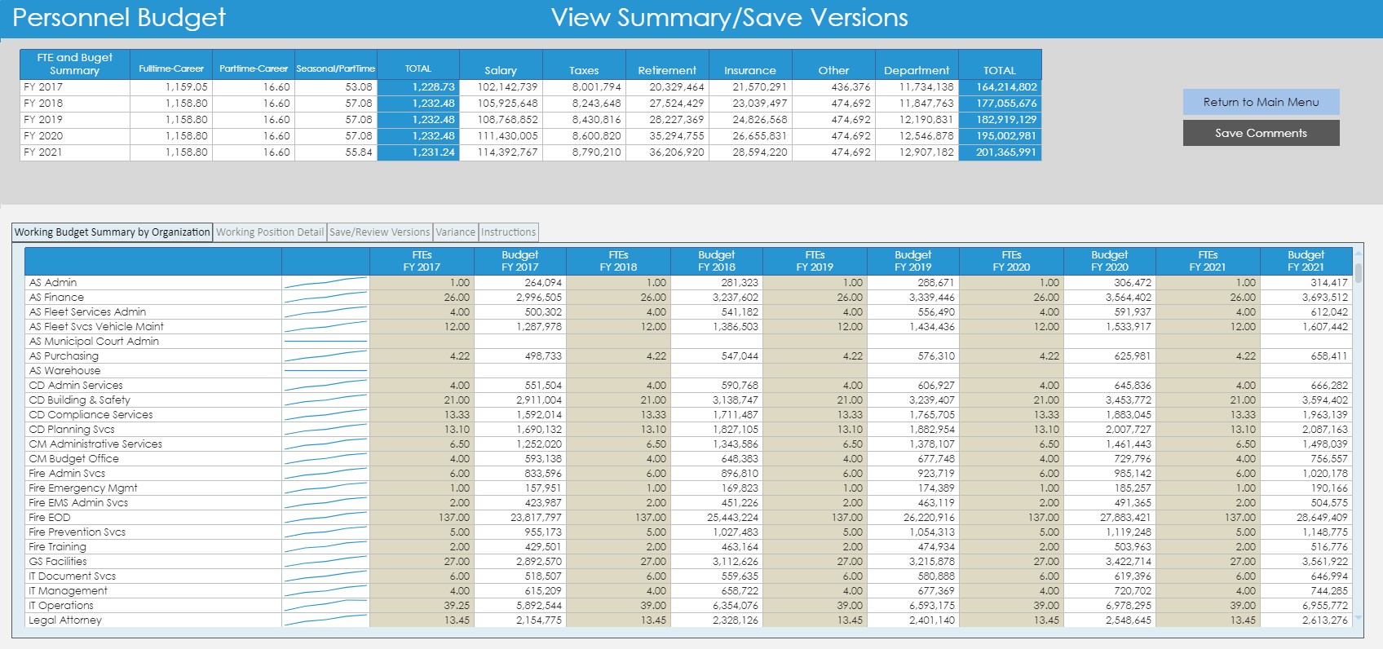Select the Fire EOD row label
1383x649 pixels.
pos(50,518)
